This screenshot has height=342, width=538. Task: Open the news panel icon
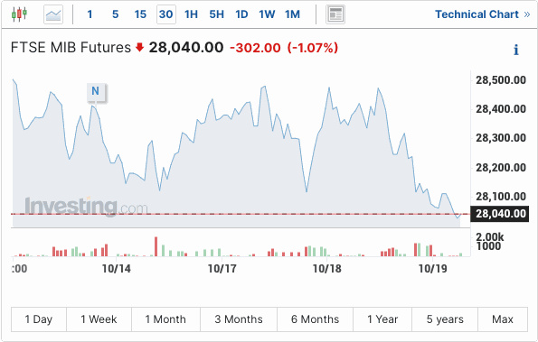tap(335, 14)
